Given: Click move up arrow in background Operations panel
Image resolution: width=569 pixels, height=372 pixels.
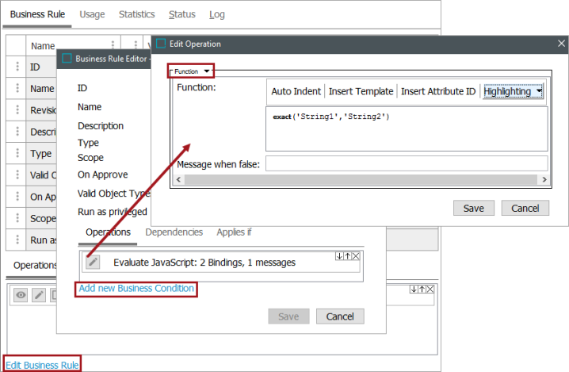Looking at the screenshot, I should [x=422, y=290].
